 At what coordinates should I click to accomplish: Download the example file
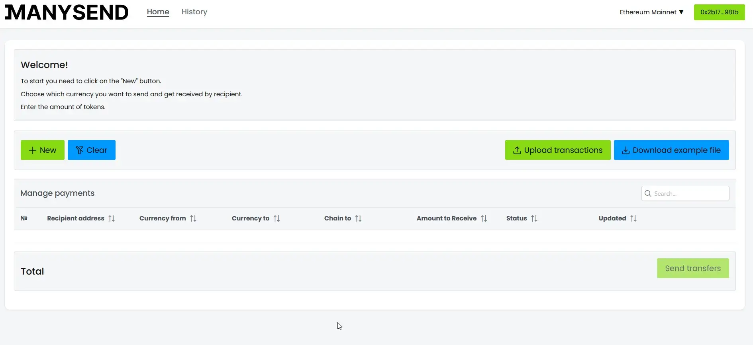pos(671,150)
